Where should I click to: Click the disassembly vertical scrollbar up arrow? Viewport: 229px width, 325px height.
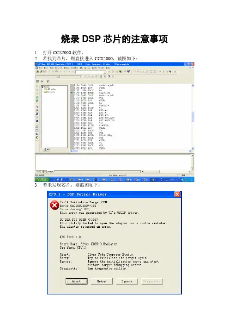(x=193, y=85)
